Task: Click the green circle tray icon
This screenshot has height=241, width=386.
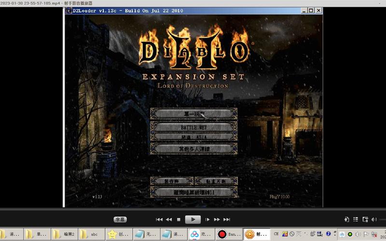Action: click(x=350, y=234)
